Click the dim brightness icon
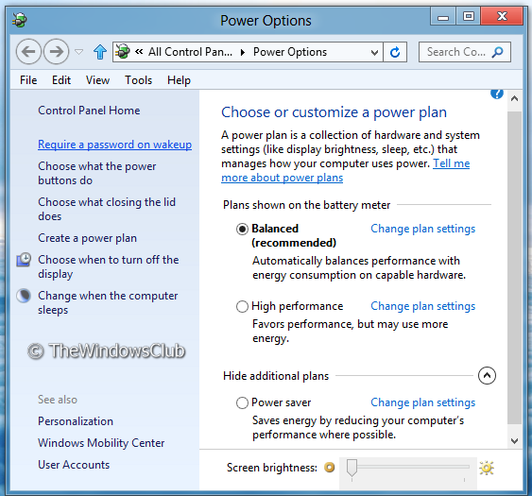The width and height of the screenshot is (532, 496). tap(329, 468)
